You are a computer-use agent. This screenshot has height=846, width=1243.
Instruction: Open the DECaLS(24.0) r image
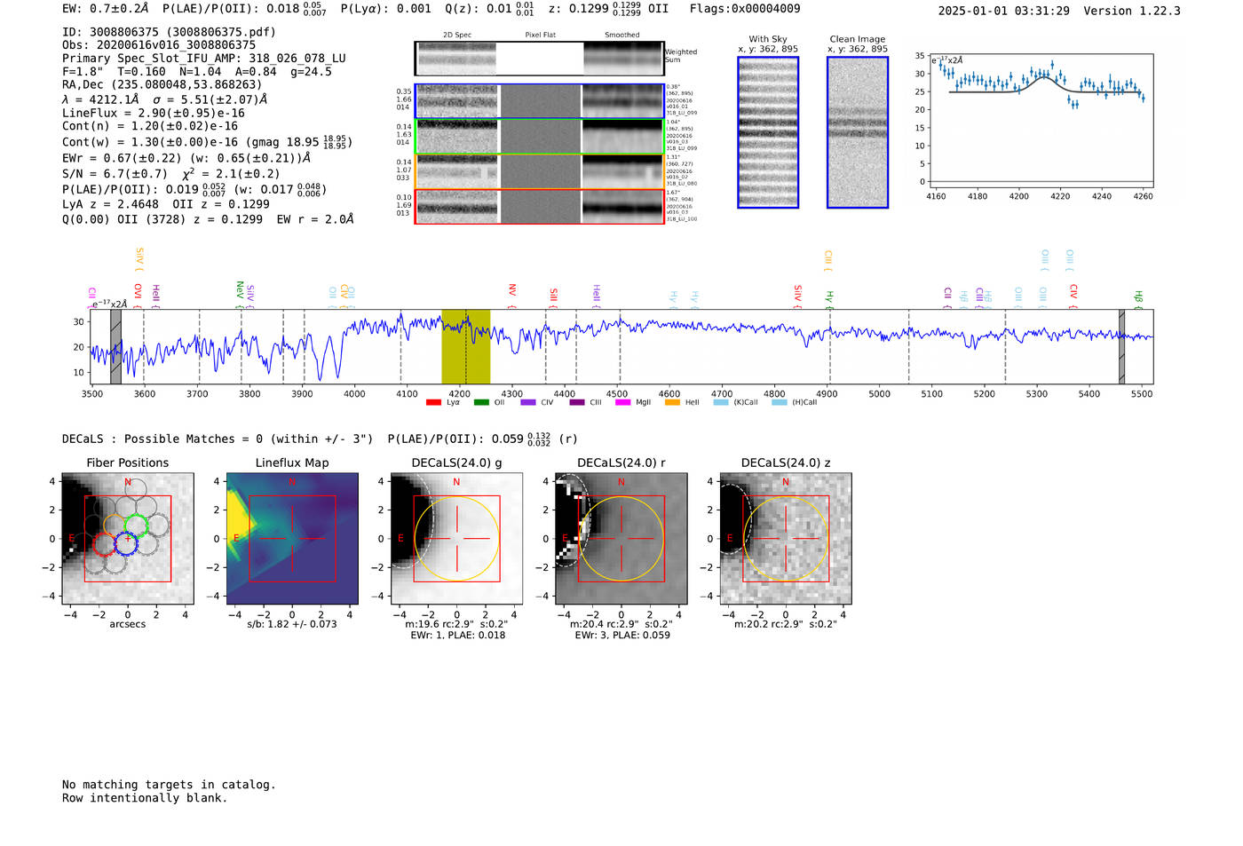621,539
